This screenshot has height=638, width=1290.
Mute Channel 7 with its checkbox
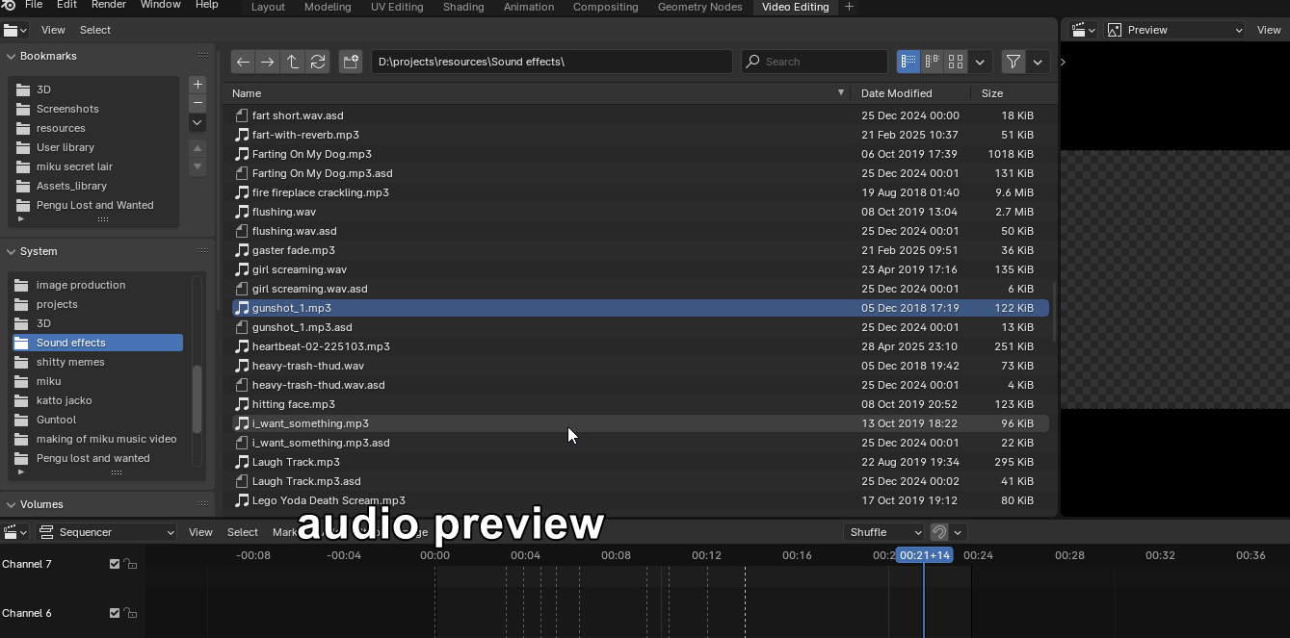[115, 564]
